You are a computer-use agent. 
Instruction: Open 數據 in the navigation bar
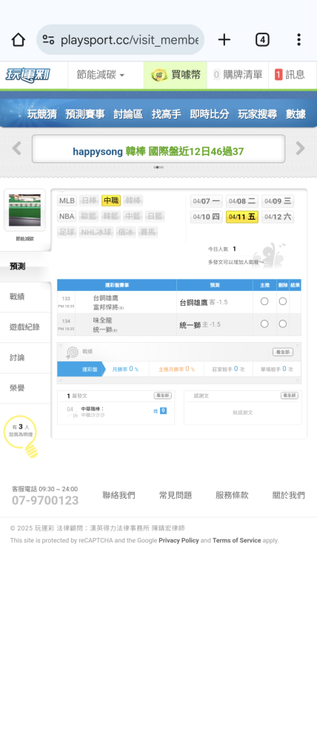(x=296, y=114)
